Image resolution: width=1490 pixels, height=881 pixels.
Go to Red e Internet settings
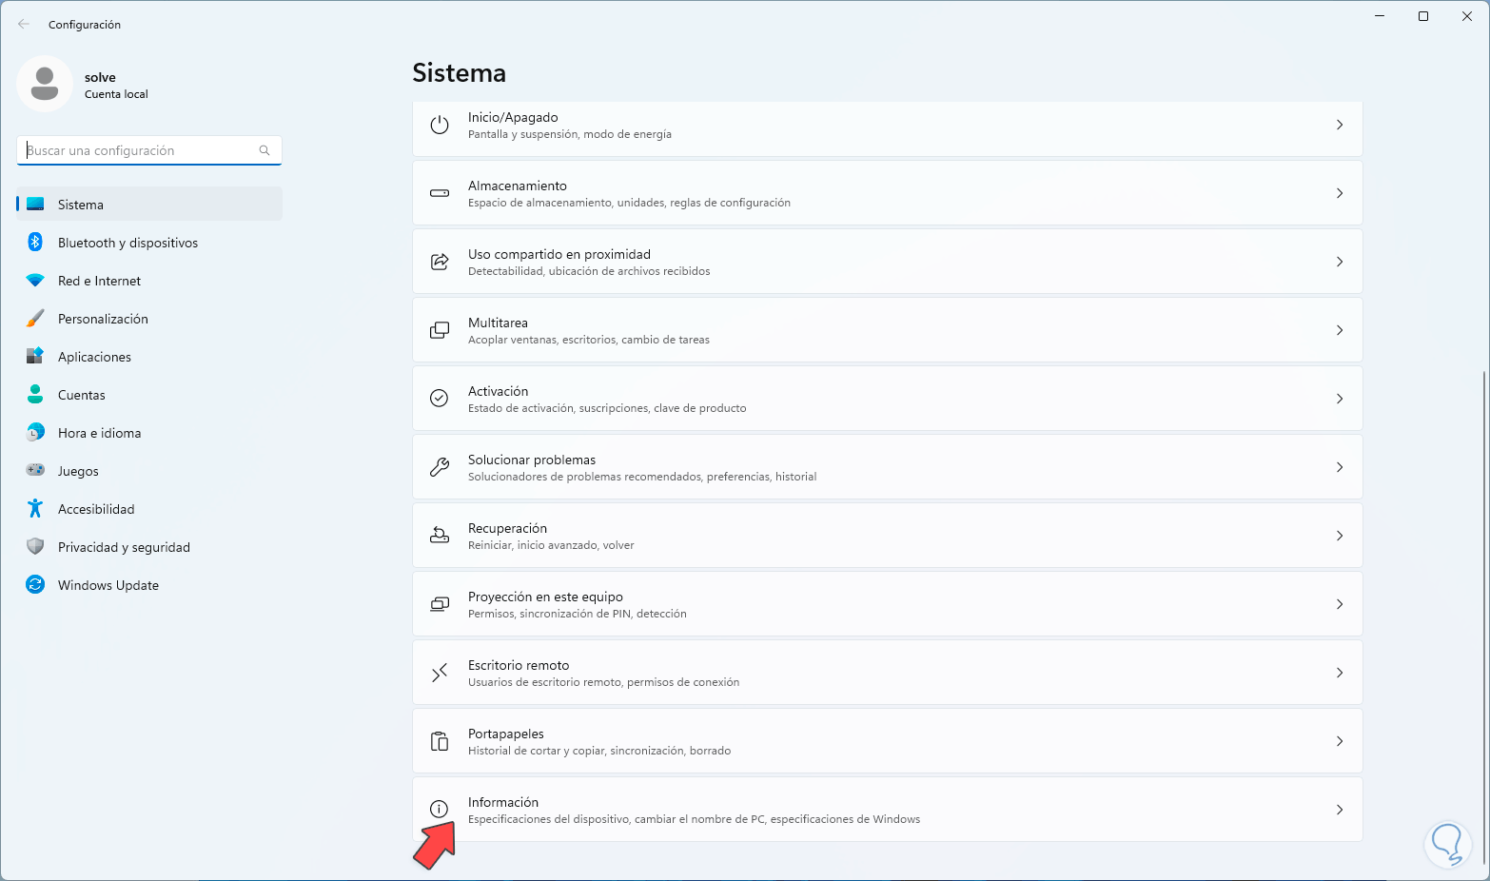pyautogui.click(x=149, y=281)
